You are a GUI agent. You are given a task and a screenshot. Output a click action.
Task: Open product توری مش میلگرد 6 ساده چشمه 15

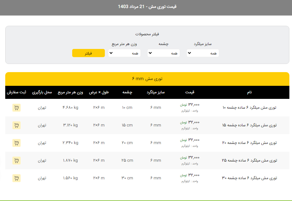point(250,125)
